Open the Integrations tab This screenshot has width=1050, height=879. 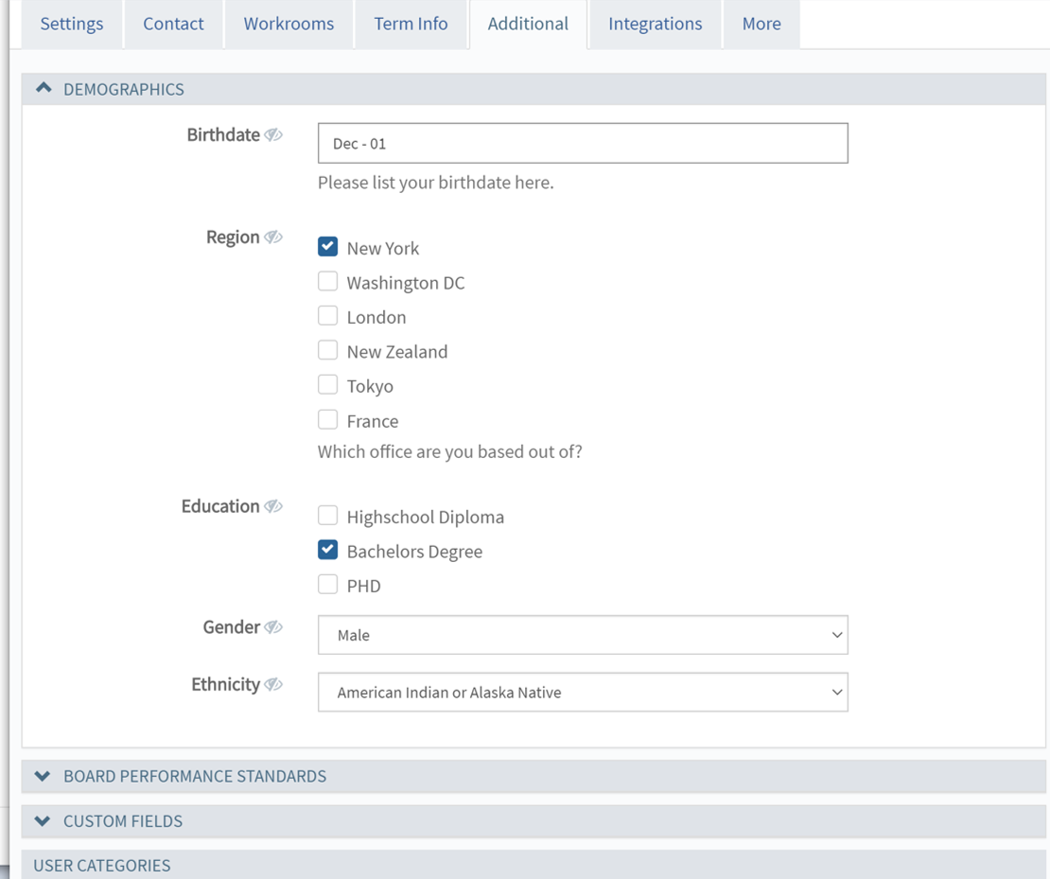[655, 24]
